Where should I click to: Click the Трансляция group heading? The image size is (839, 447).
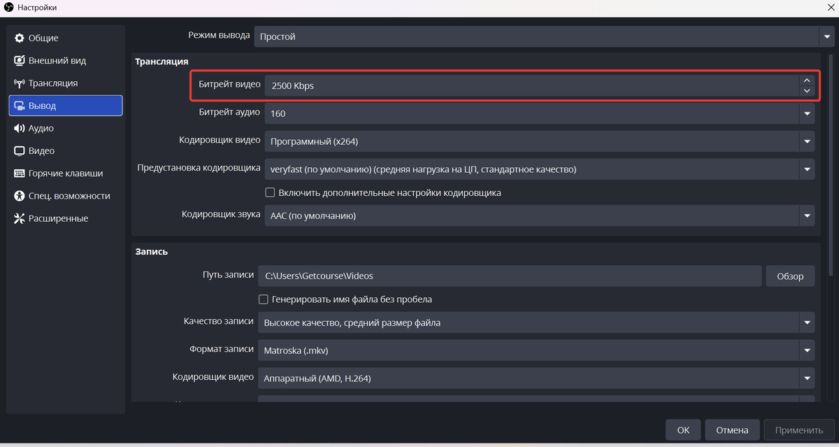tap(162, 62)
